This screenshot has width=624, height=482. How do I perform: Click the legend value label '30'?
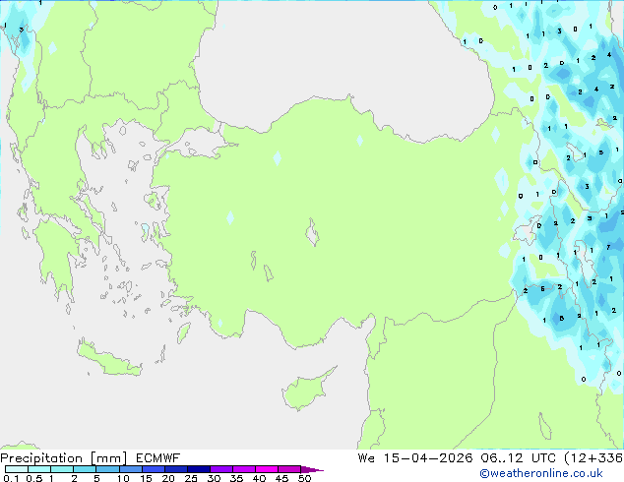click(x=214, y=478)
